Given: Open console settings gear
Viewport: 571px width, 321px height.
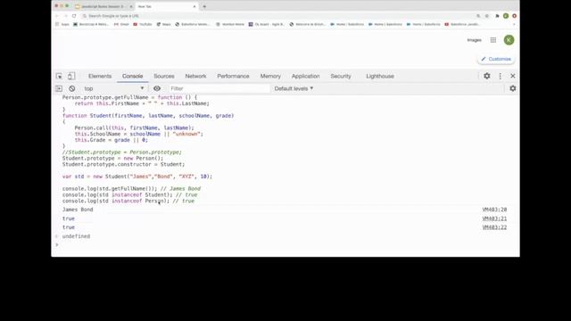Looking at the screenshot, I should (x=513, y=88).
